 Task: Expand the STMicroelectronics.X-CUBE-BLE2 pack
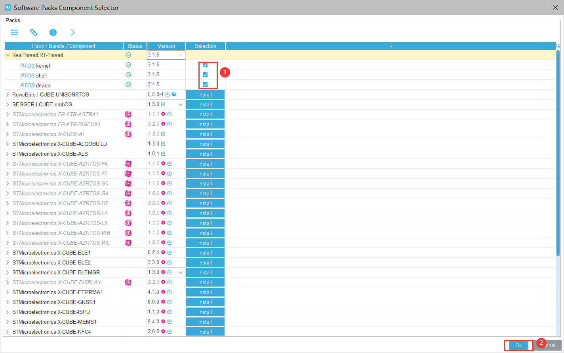[x=8, y=262]
